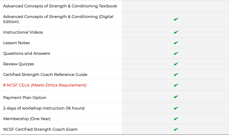Select the Strength & Conditioning Textbook row label
Viewport: 229px width, 136px height.
(60, 6)
